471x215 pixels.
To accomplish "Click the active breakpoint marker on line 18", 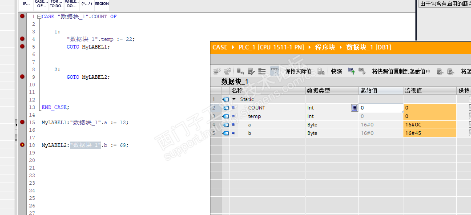I will tap(22, 145).
